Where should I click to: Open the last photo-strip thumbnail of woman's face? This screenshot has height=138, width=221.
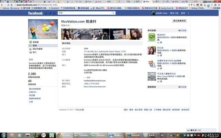click(x=134, y=34)
